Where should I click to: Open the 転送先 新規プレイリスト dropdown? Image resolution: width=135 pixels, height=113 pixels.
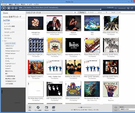click(x=127, y=109)
